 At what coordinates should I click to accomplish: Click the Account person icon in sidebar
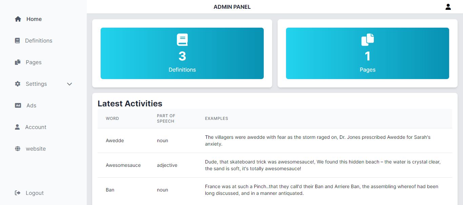[17, 127]
